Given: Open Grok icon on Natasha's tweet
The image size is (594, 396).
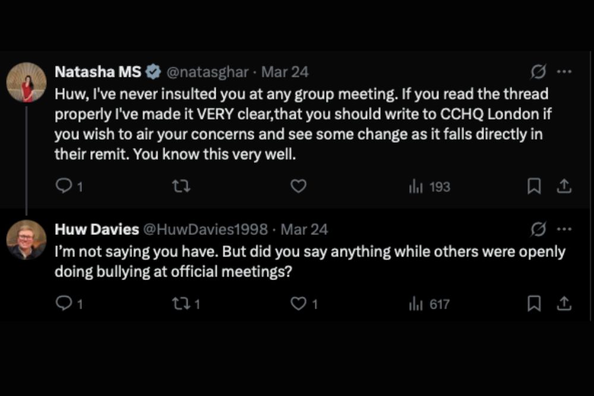Looking at the screenshot, I should 538,72.
